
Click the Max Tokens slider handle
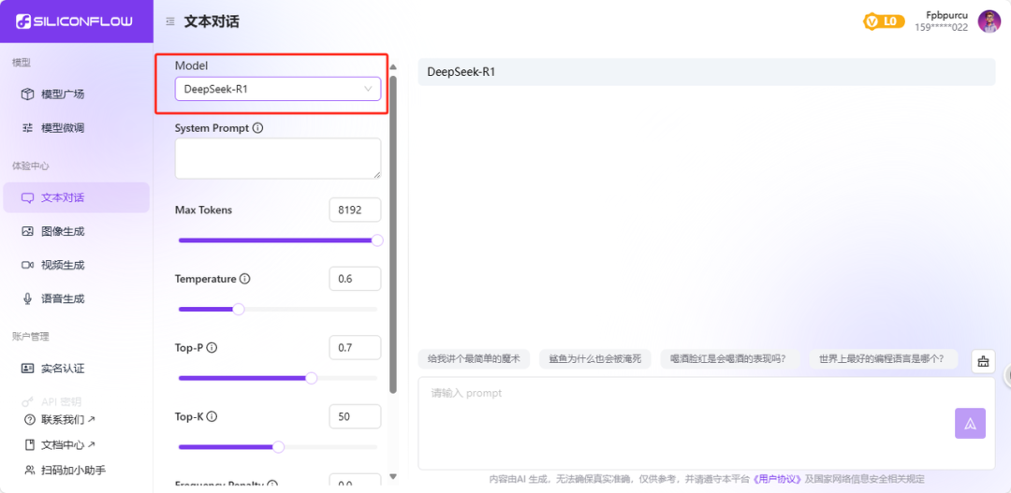377,240
